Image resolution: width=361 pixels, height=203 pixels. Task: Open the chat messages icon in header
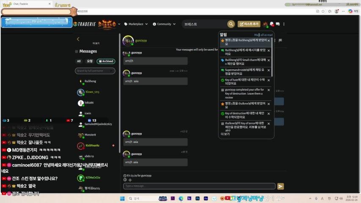278,24
